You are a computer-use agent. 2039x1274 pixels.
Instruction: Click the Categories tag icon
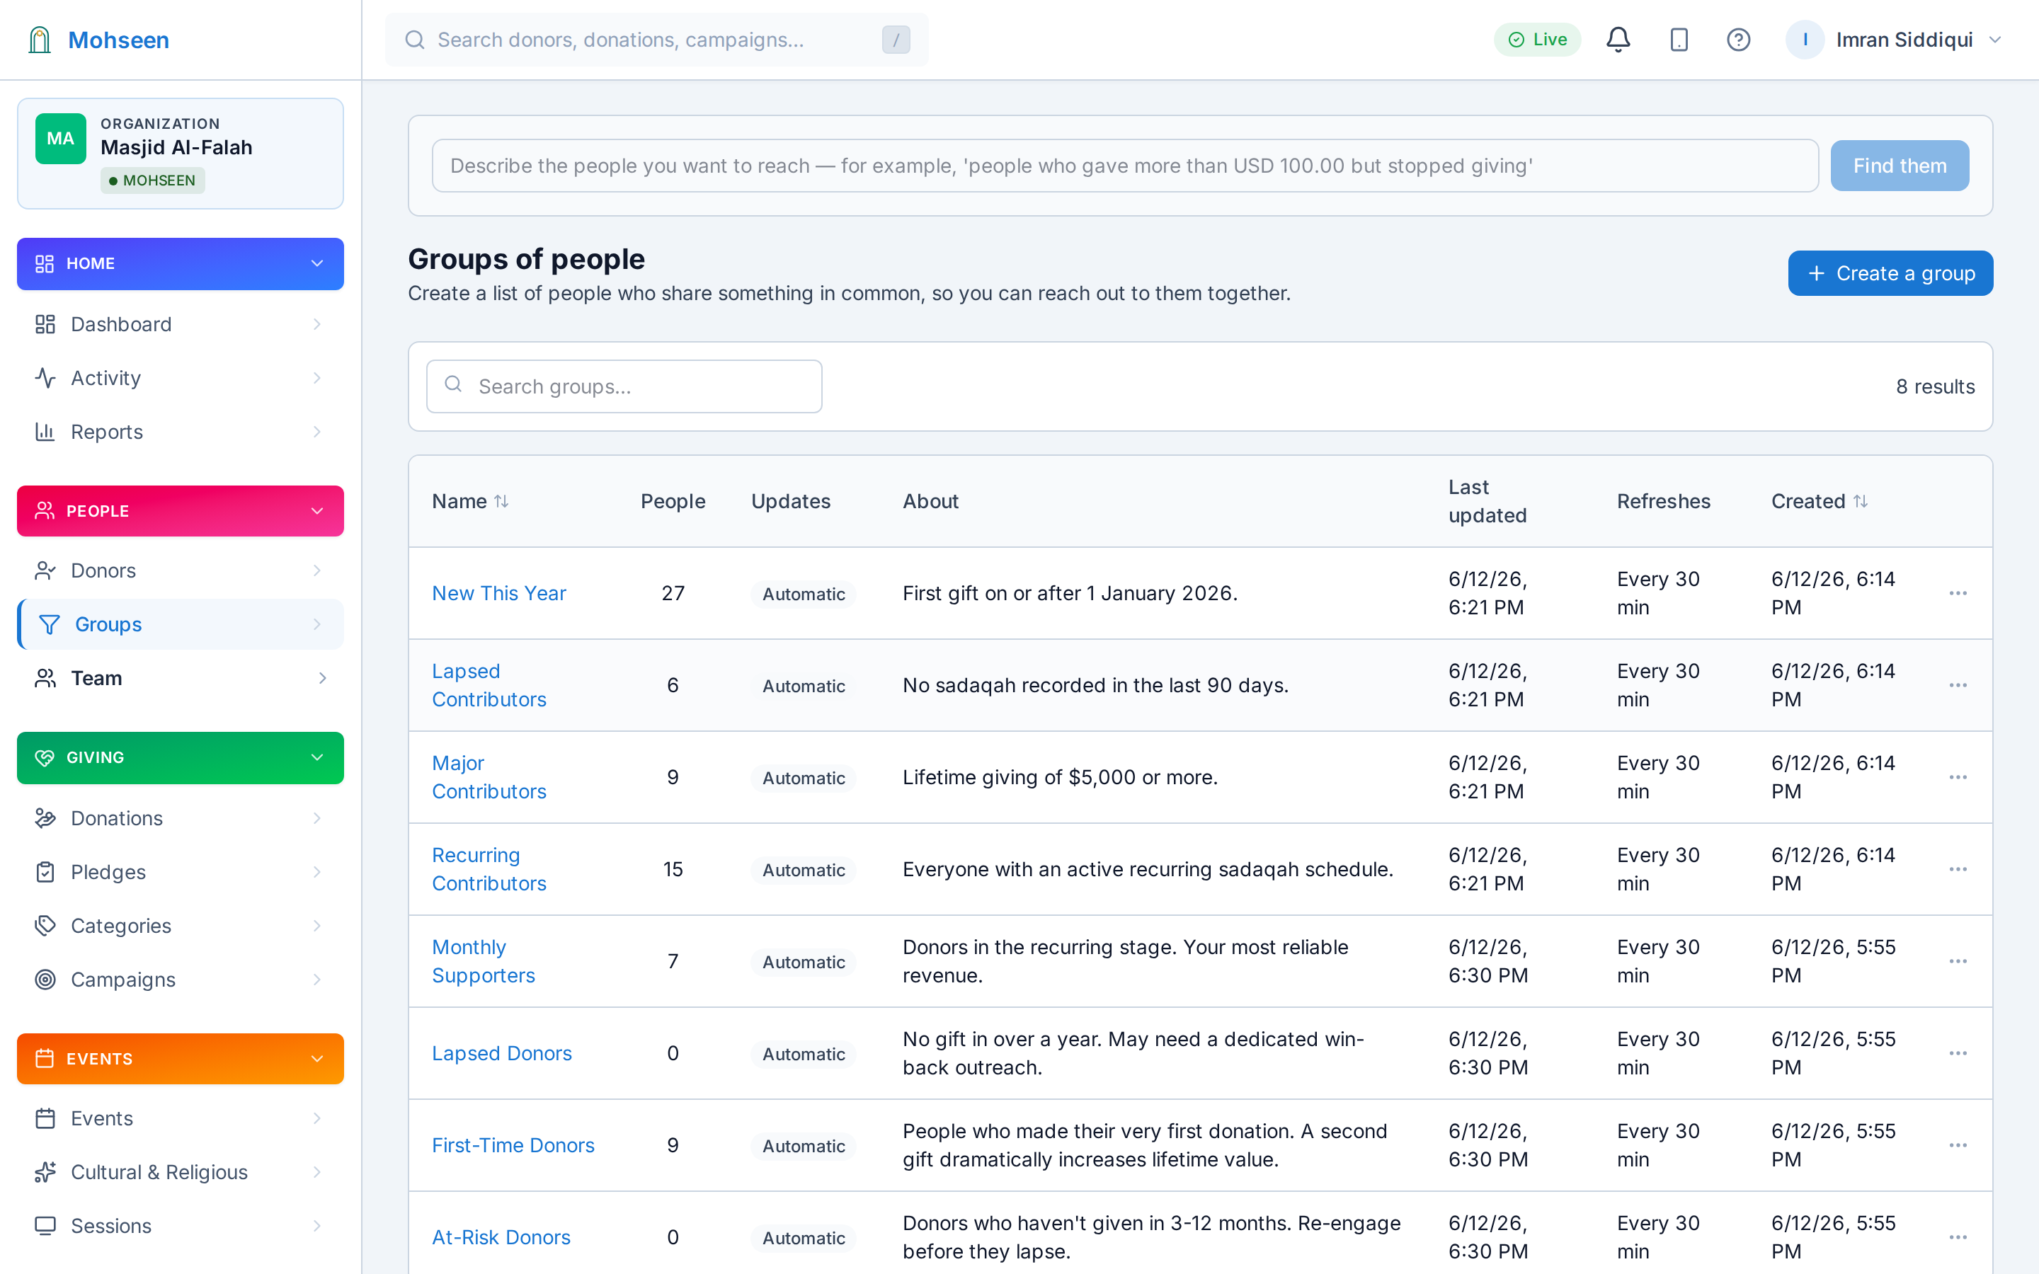click(x=45, y=926)
